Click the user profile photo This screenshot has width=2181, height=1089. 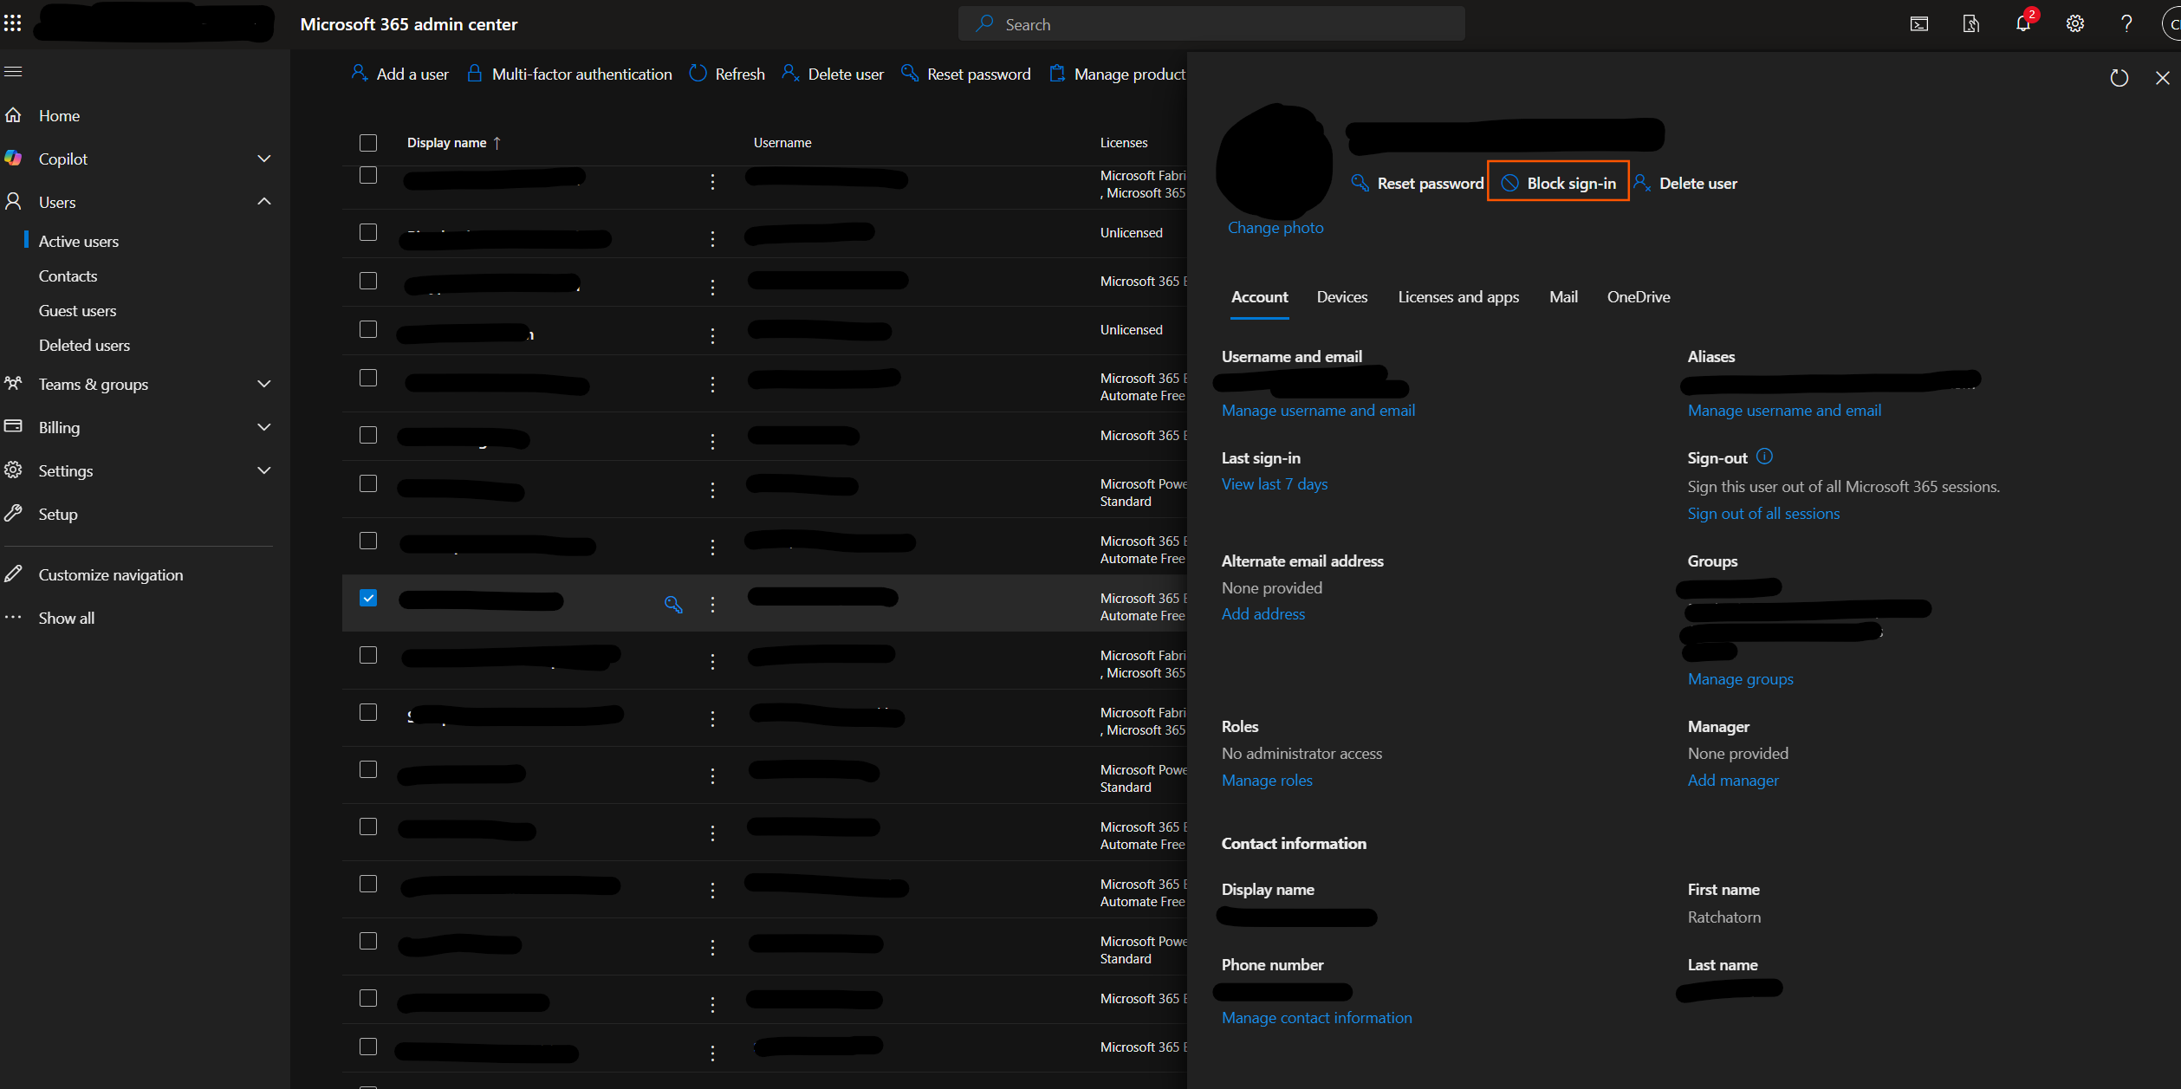pyautogui.click(x=1275, y=160)
